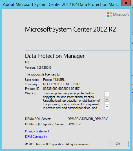Viewport: 133px width, 151px height.
Task: Open the DPM Community link
Action: click(36, 137)
